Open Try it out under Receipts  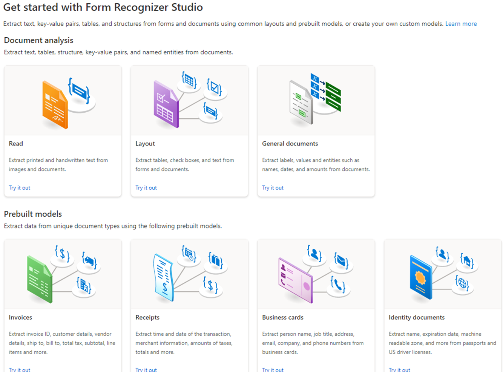[146, 369]
